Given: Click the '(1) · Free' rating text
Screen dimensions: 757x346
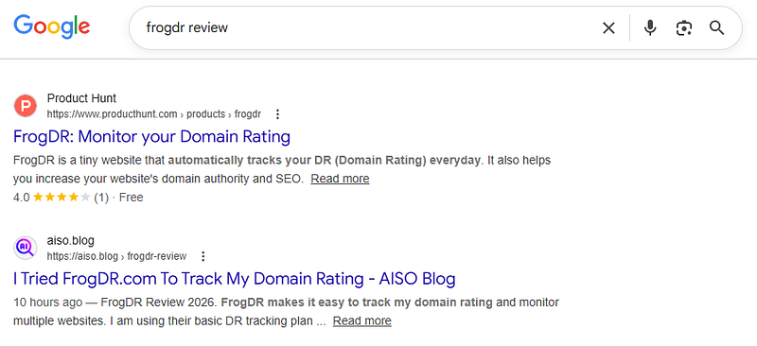Looking at the screenshot, I should point(118,198).
